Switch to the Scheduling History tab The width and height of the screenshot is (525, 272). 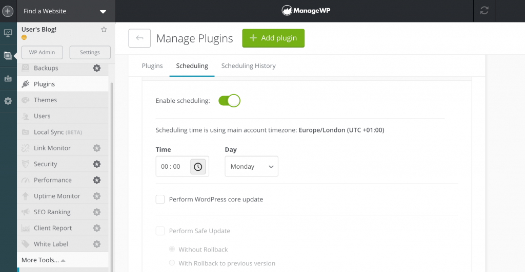pyautogui.click(x=248, y=66)
